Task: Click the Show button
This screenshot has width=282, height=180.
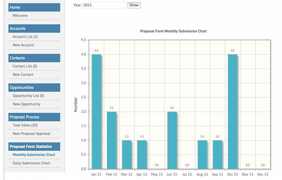Action: pyautogui.click(x=134, y=5)
